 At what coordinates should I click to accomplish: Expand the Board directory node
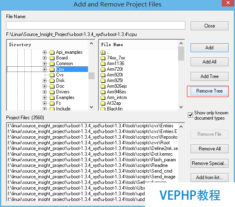pos(44,58)
